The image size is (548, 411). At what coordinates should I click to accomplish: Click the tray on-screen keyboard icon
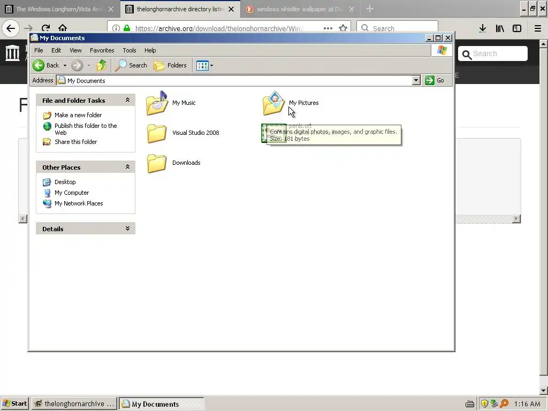(470, 404)
